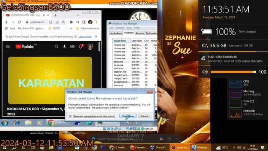Mute the ISKOOLMATES tab with the speaker icon
The image size is (268, 151).
pos(44,15)
